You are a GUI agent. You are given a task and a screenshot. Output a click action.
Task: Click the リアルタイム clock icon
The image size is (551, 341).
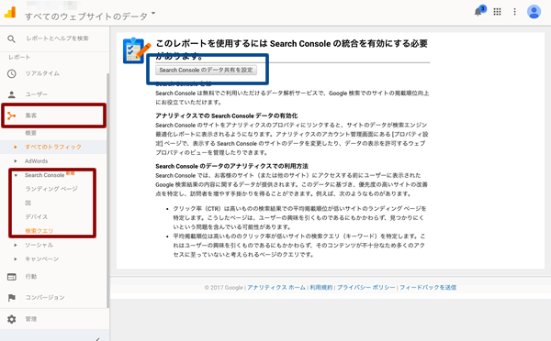click(12, 73)
